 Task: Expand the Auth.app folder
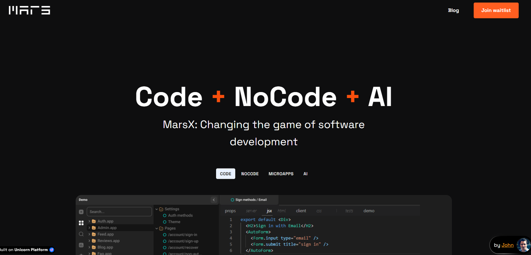89,221
